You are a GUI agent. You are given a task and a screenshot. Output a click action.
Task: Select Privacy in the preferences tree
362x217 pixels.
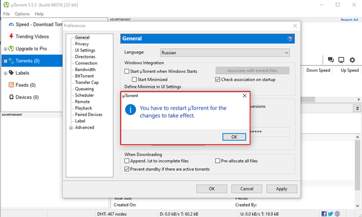(x=82, y=44)
